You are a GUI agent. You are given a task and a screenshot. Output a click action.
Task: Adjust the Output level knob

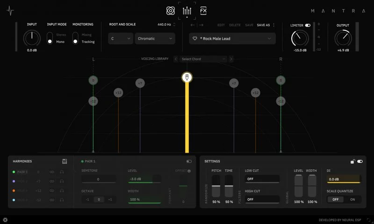343,38
